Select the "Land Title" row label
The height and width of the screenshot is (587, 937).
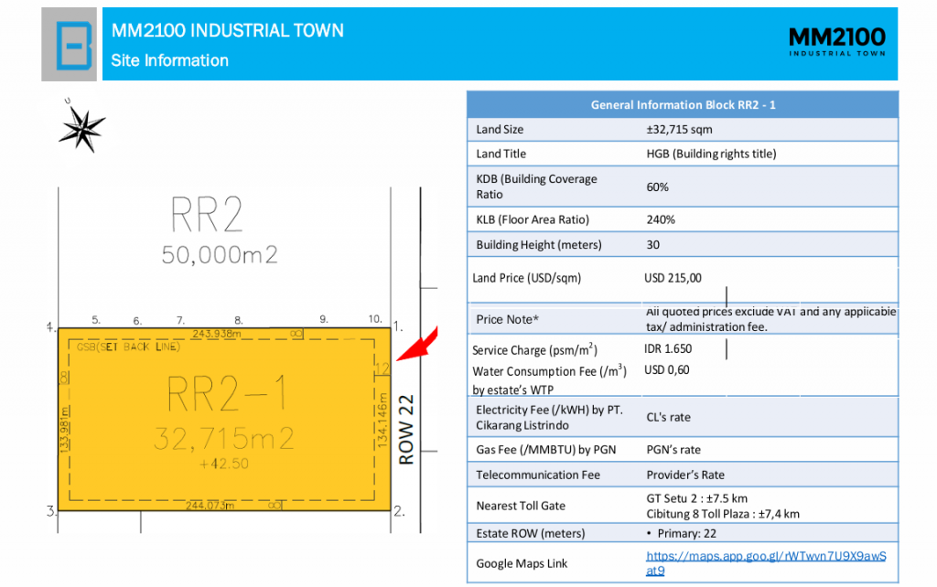coord(501,155)
